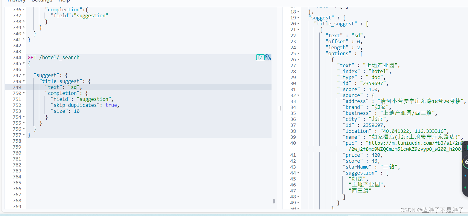Fold the "suggest" block at editor line 747
This screenshot has height=216, width=468.
[24, 75]
